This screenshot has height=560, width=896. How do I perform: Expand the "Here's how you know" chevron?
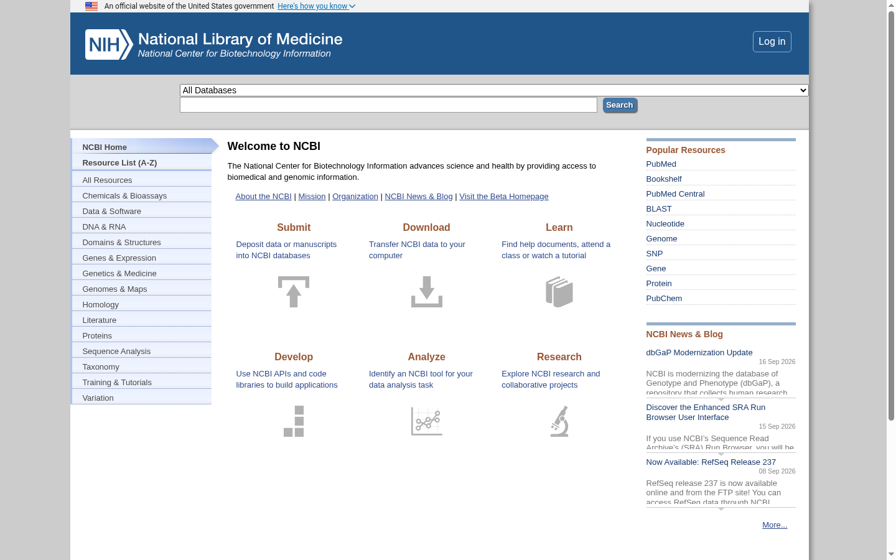[352, 6]
